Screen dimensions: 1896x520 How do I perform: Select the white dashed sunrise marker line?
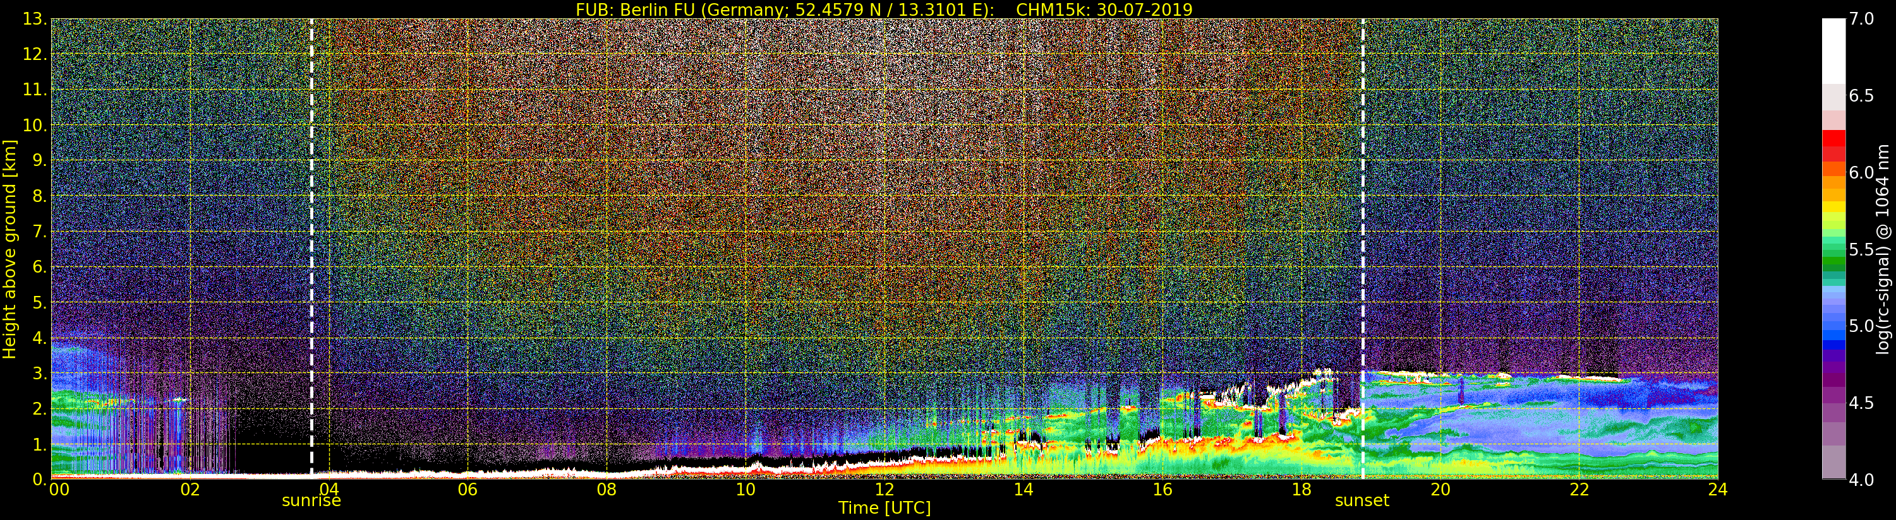tap(311, 247)
